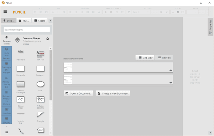Switch to the My Stuff tab
The image size is (214, 136).
(x=24, y=21)
